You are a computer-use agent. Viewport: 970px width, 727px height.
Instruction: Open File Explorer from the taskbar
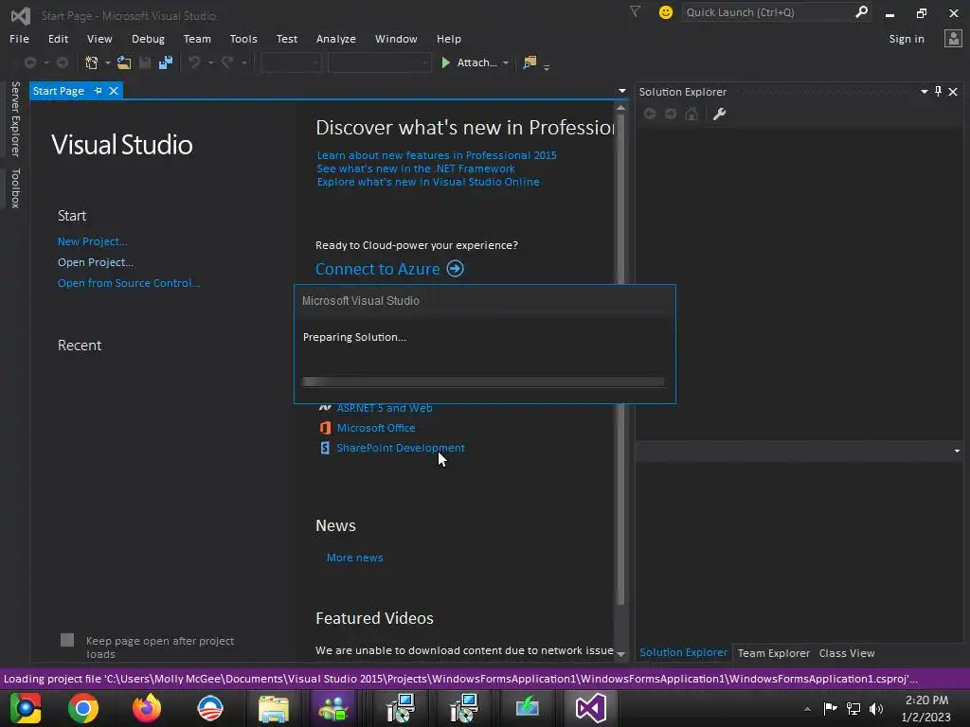(274, 708)
